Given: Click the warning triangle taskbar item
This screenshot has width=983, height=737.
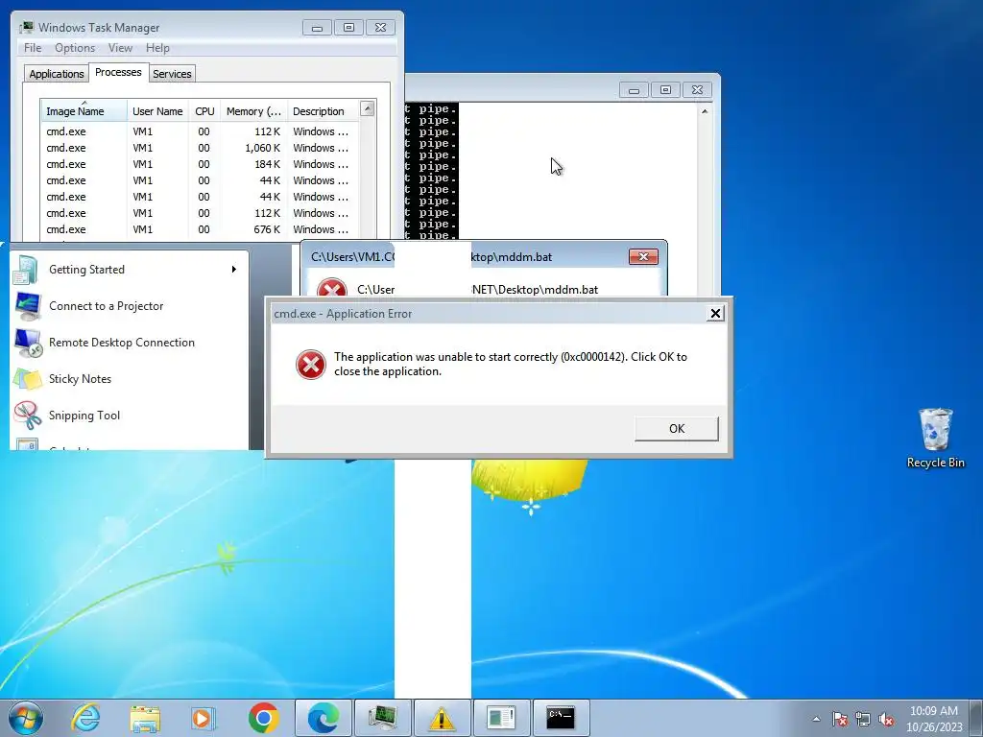Looking at the screenshot, I should point(442,718).
